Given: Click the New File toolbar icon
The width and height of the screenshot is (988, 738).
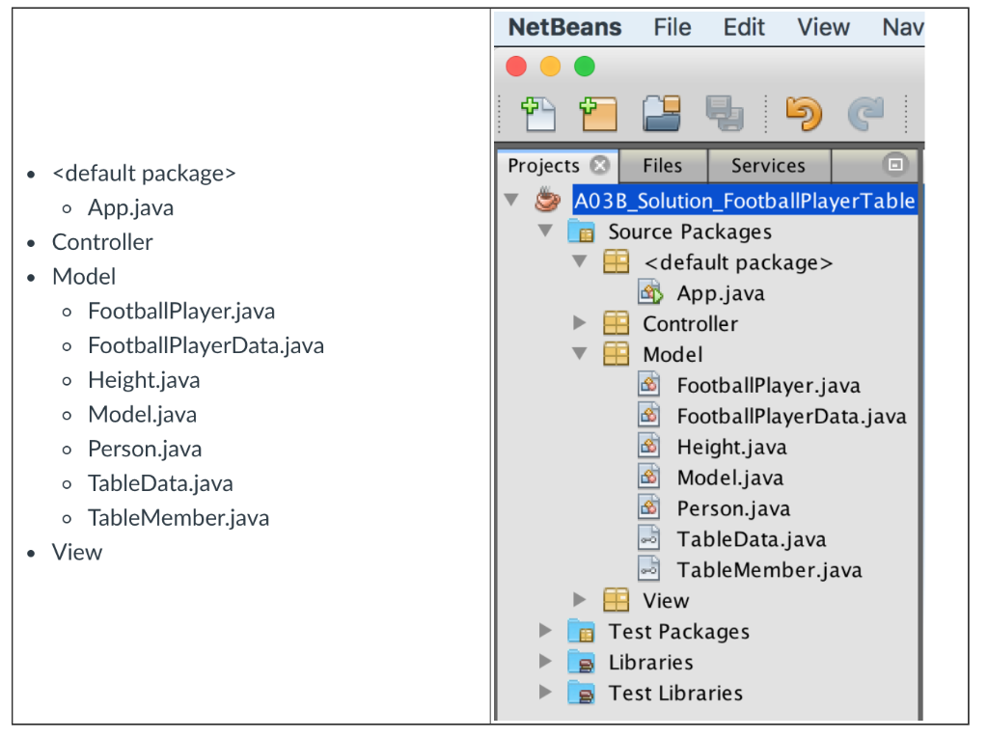Looking at the screenshot, I should (540, 113).
